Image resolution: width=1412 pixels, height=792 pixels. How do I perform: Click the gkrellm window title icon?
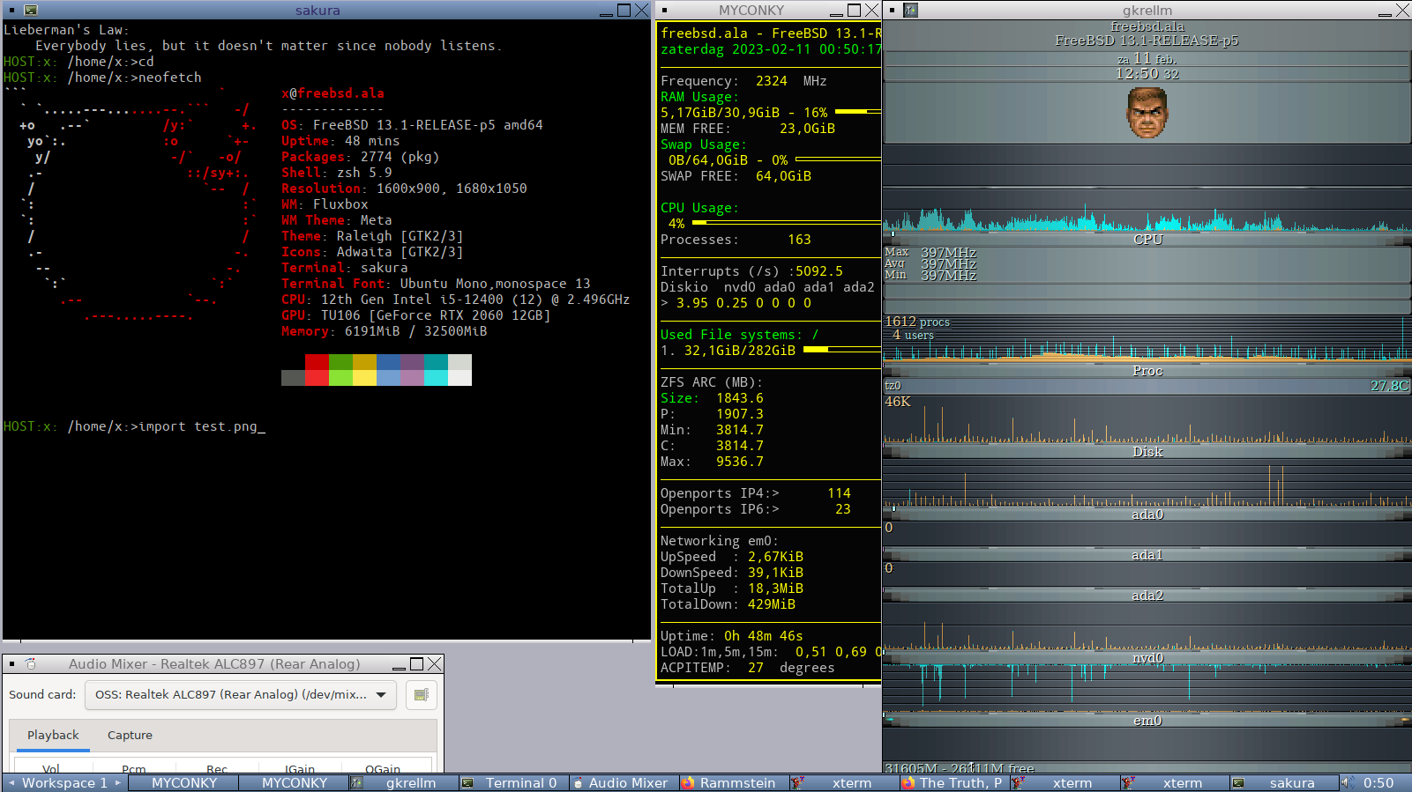(x=911, y=11)
